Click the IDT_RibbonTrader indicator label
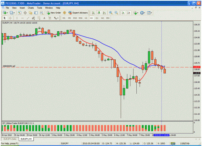 [x=18, y=123]
